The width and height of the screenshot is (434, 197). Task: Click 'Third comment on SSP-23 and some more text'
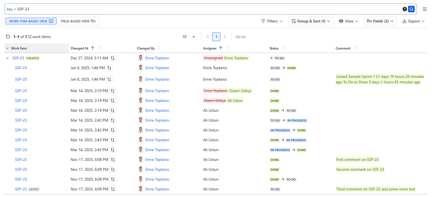point(376,189)
